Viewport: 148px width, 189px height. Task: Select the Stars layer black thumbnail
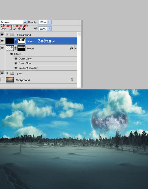coord(10,41)
